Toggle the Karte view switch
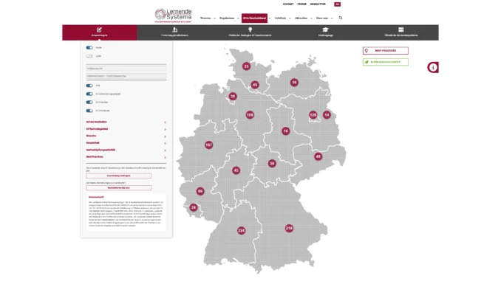The width and height of the screenshot is (501, 281). pyautogui.click(x=89, y=47)
